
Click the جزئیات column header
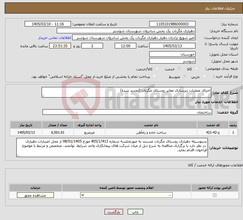tap(35, 188)
